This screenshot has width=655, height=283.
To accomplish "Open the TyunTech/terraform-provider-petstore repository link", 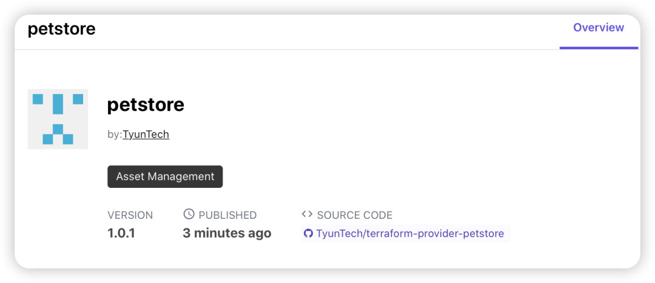I will (410, 233).
